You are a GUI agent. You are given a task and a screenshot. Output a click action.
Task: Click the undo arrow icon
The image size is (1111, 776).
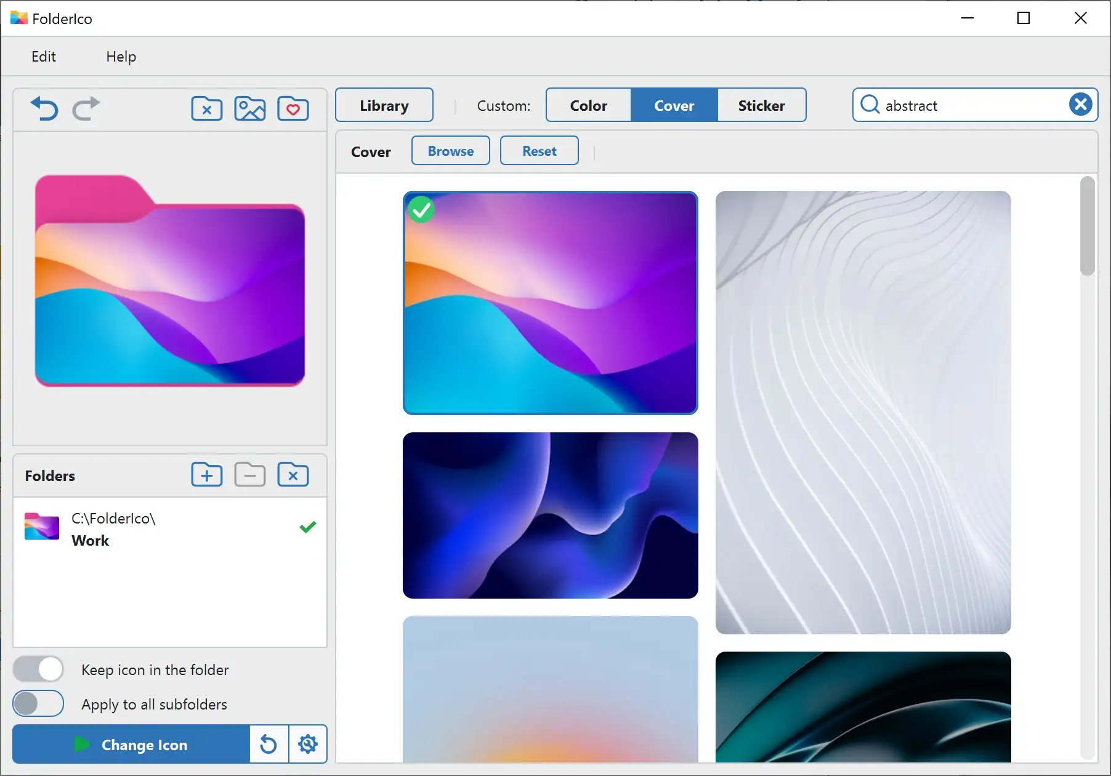[x=44, y=108]
